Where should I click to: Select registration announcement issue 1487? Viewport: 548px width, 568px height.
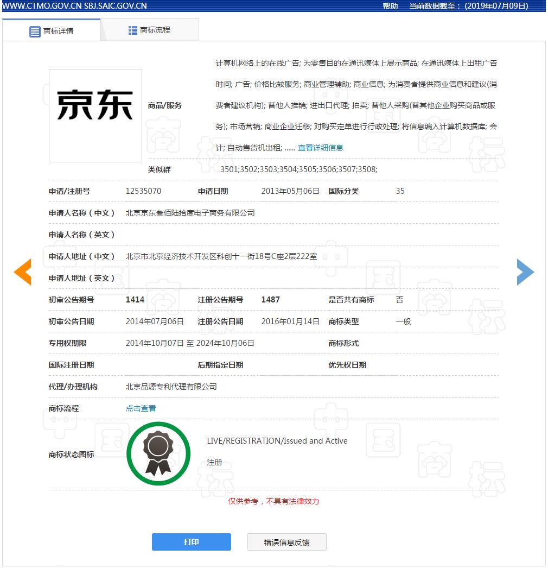(x=271, y=300)
